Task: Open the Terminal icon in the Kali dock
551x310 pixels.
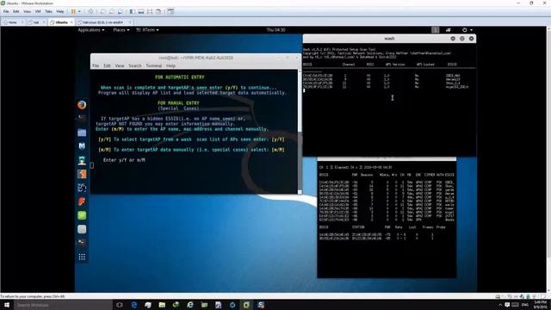Action: (x=82, y=119)
